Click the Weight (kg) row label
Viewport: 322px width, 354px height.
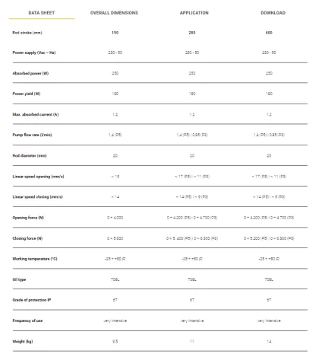[23, 341]
